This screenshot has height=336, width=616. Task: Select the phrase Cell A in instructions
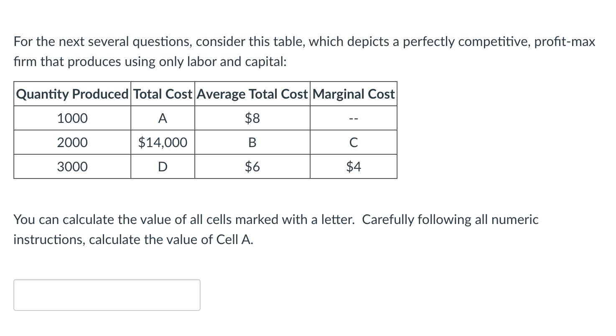point(234,240)
